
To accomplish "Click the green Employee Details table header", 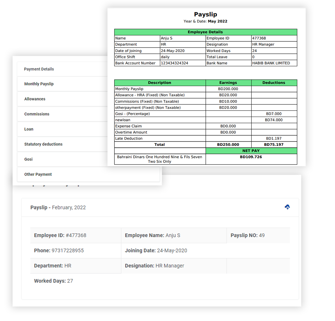I will coord(205,32).
